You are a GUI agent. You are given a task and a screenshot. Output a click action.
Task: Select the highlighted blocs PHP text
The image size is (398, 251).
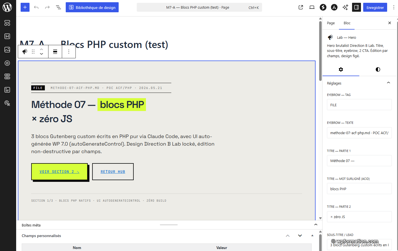[x=122, y=105]
